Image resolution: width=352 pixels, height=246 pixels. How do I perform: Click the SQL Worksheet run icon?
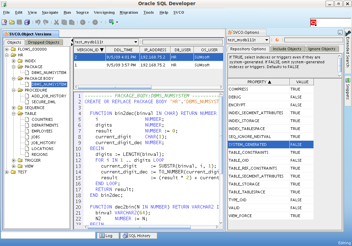point(111,22)
